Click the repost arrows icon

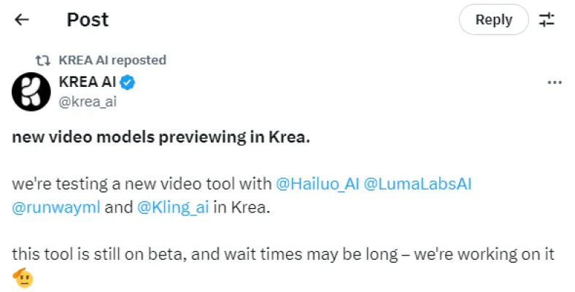pos(43,60)
